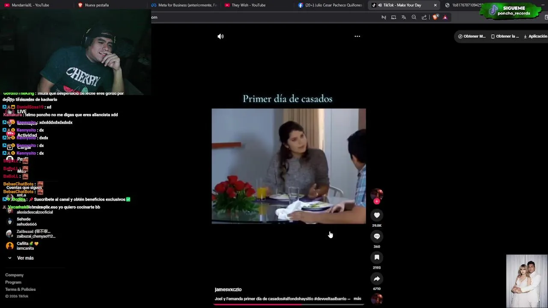Close the TikTok - Make Your Day tab

click(435, 5)
